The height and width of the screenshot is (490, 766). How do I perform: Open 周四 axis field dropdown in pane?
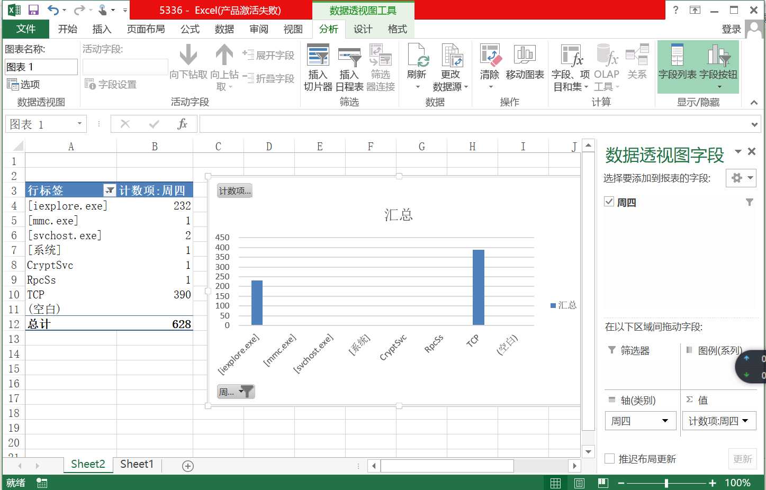pyautogui.click(x=665, y=421)
